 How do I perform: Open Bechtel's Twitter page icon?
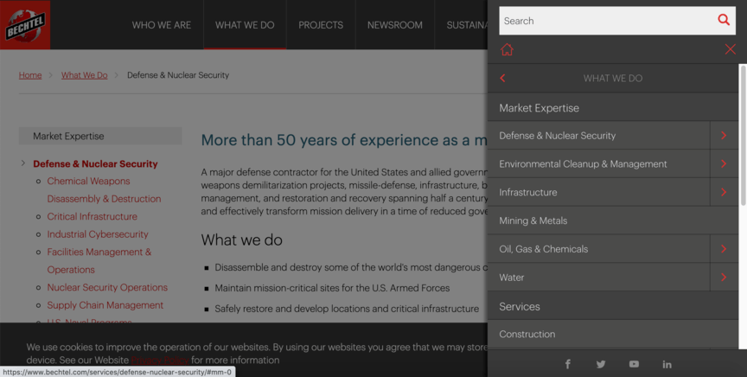[x=601, y=364]
